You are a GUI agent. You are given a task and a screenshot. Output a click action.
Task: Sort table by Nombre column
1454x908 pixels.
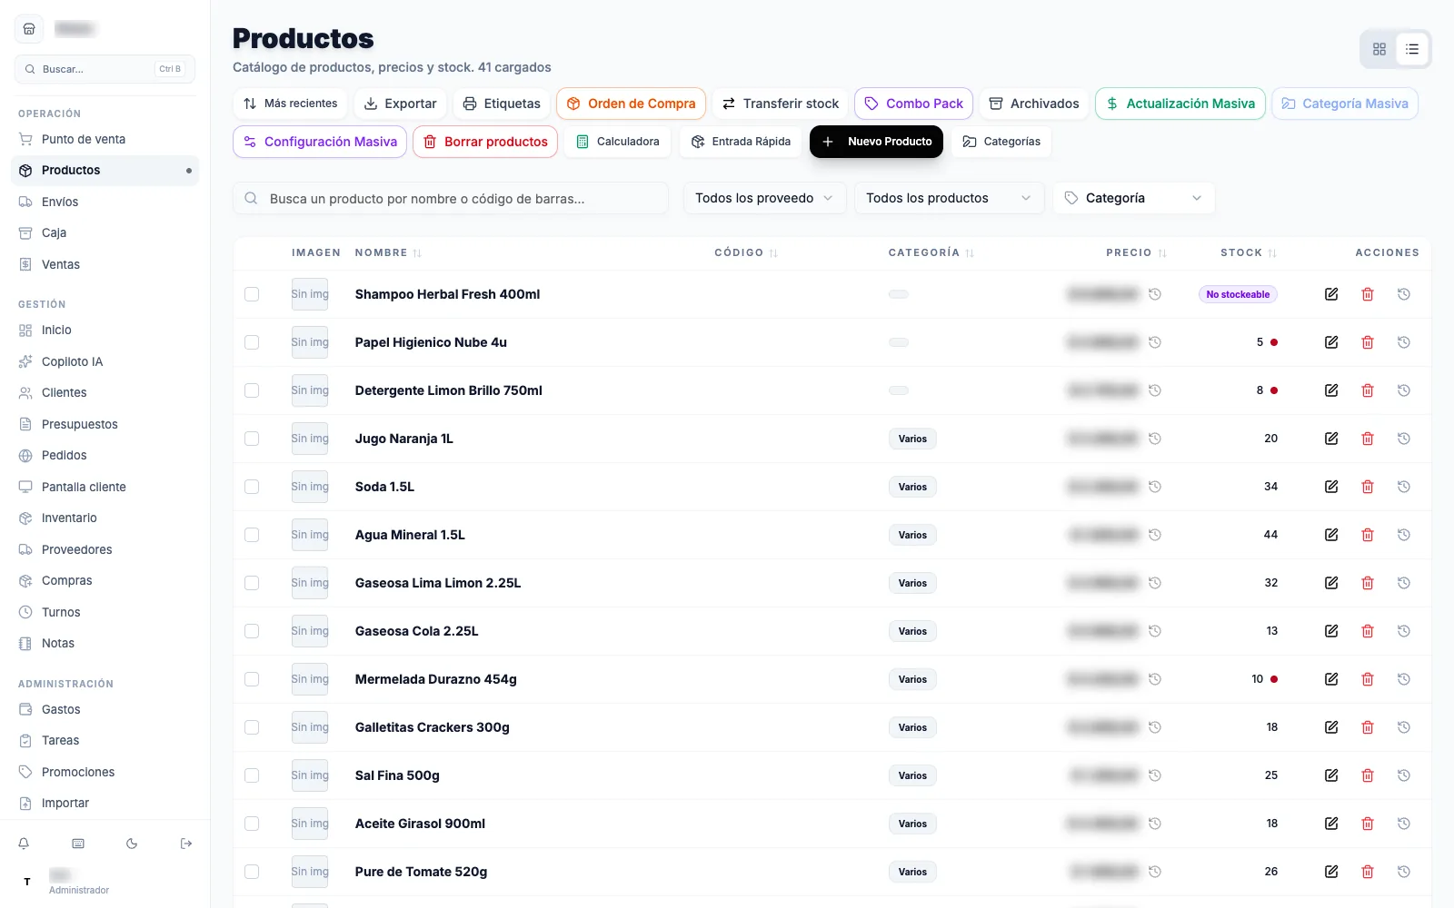click(388, 252)
